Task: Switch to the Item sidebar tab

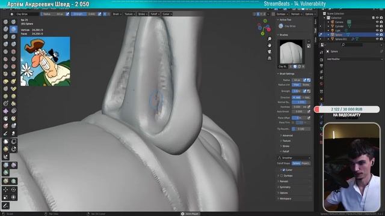Action: click(315, 22)
